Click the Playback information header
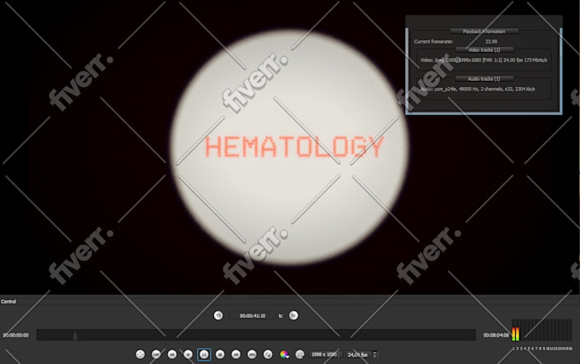 point(484,32)
